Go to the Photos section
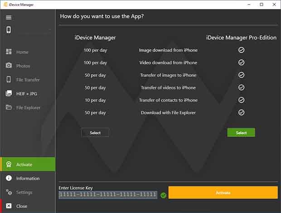Viewport: 281px width, 213px height. point(28,66)
